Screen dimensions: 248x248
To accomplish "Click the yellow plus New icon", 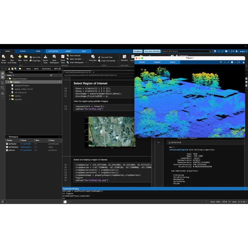I will point(20,57).
